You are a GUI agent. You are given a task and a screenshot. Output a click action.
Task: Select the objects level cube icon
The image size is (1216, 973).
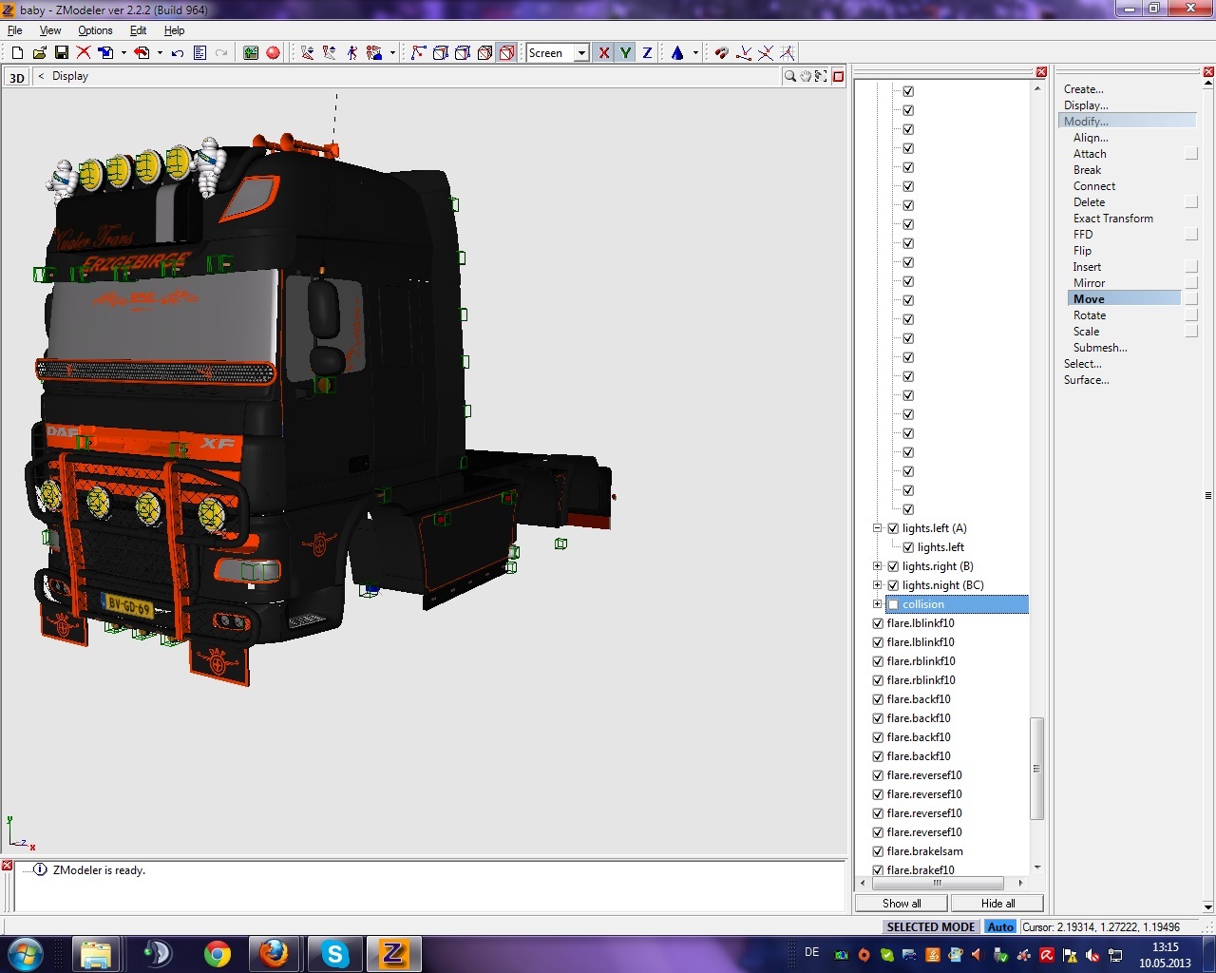[484, 53]
